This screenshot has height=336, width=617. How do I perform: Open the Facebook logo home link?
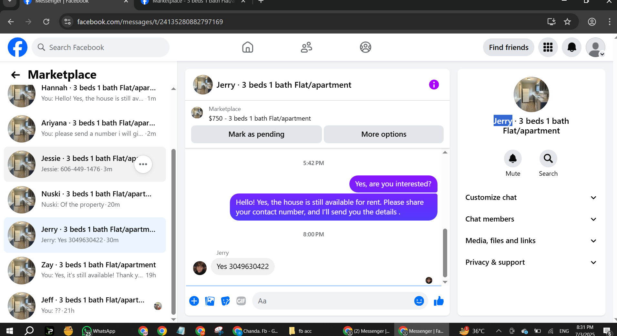(x=17, y=47)
